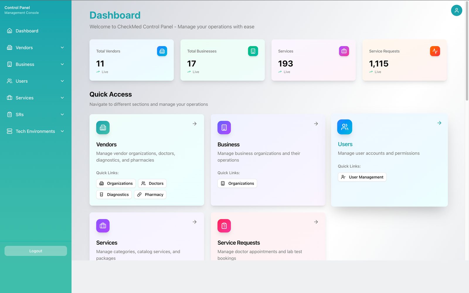Image resolution: width=469 pixels, height=293 pixels.
Task: Follow the arrow on the Business card
Action: point(316,124)
